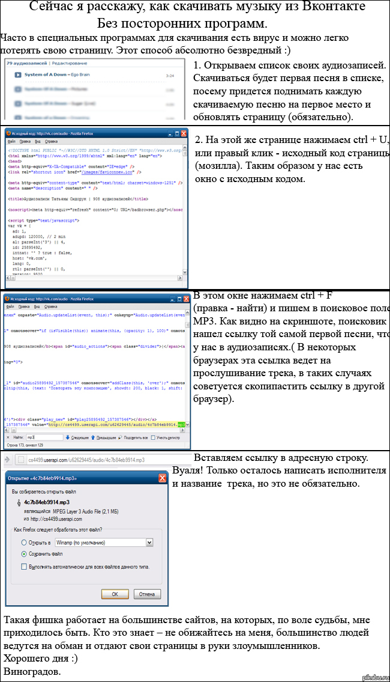Click the /images/faviconnew.ico link in source code
The height and width of the screenshot is (682, 390).
click(107, 172)
